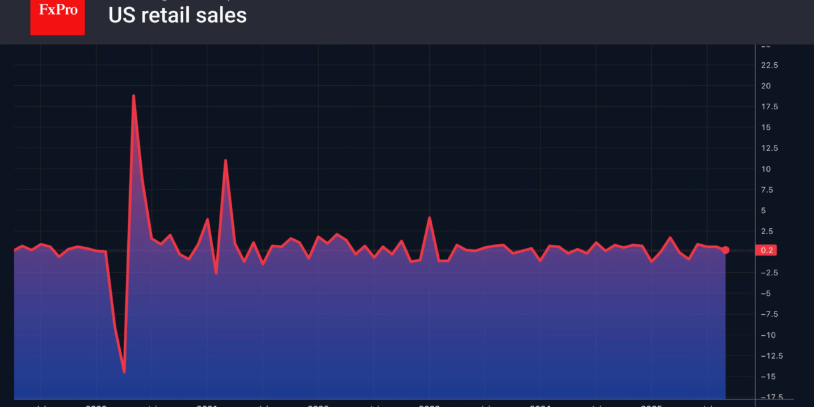Click the -5 y-axis label
The height and width of the screenshot is (407, 814).
[x=766, y=294]
